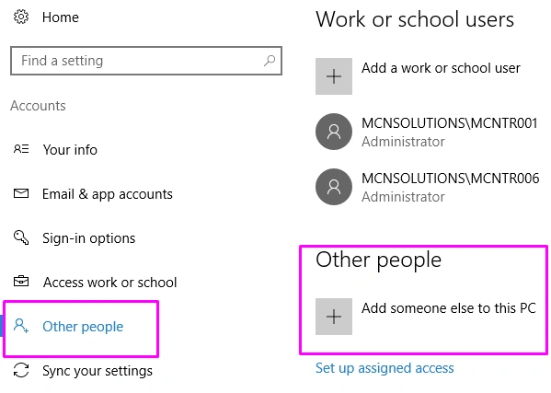Click the search magnifier icon
551x393 pixels.
[x=270, y=61]
